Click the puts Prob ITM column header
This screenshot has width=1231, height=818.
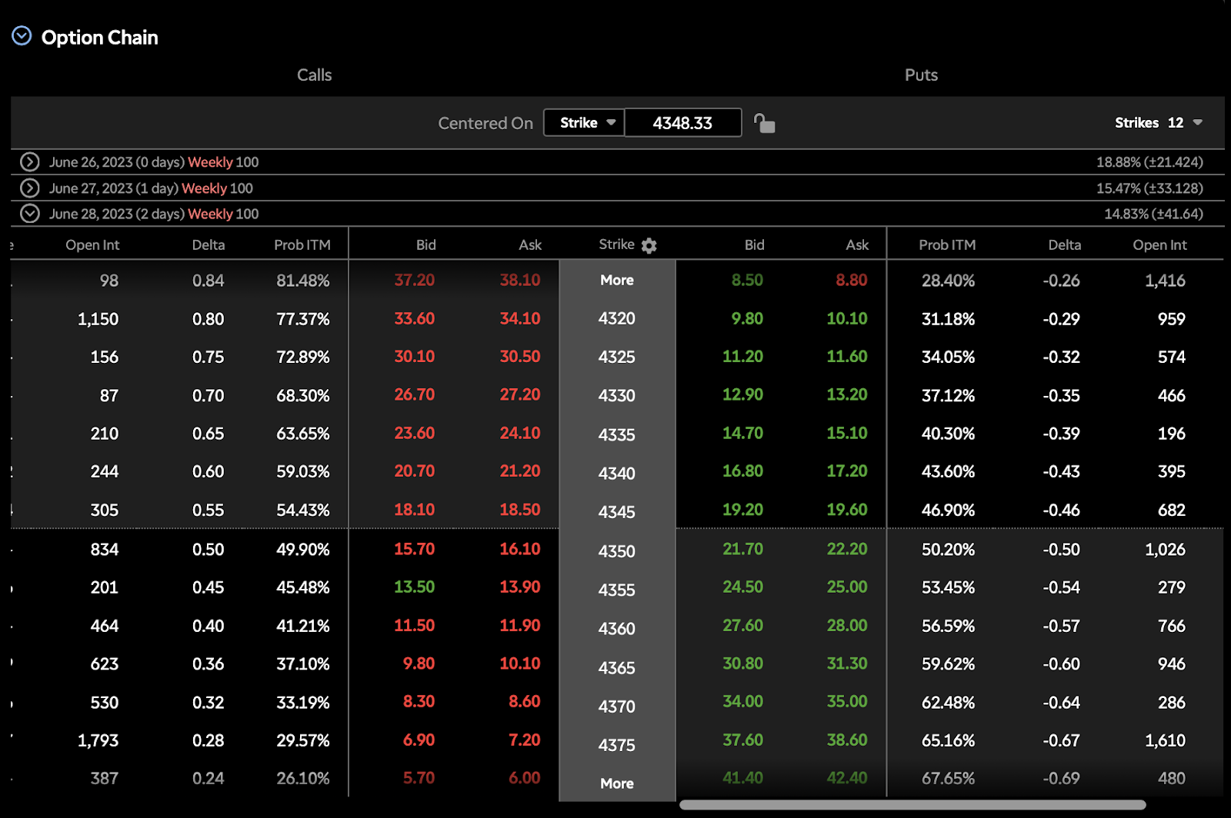click(947, 245)
